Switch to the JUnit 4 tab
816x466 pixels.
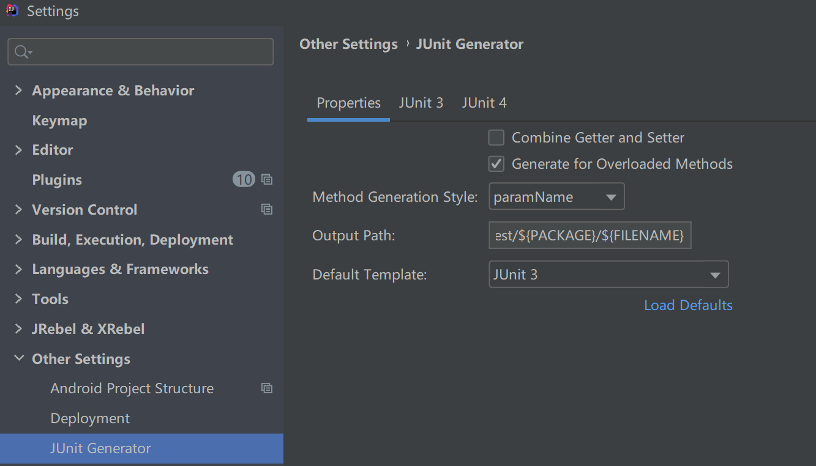[484, 102]
